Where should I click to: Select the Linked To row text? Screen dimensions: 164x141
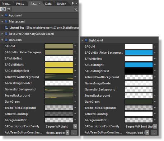point(44,28)
